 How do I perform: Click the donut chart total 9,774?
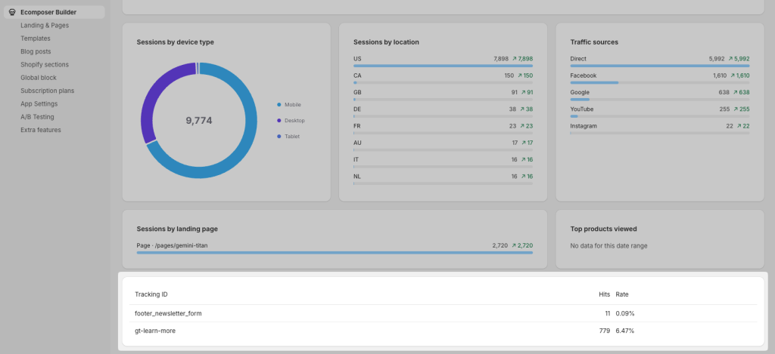pyautogui.click(x=199, y=121)
